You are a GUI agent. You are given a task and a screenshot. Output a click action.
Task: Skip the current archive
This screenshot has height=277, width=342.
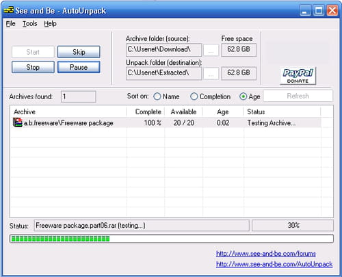pyautogui.click(x=79, y=52)
